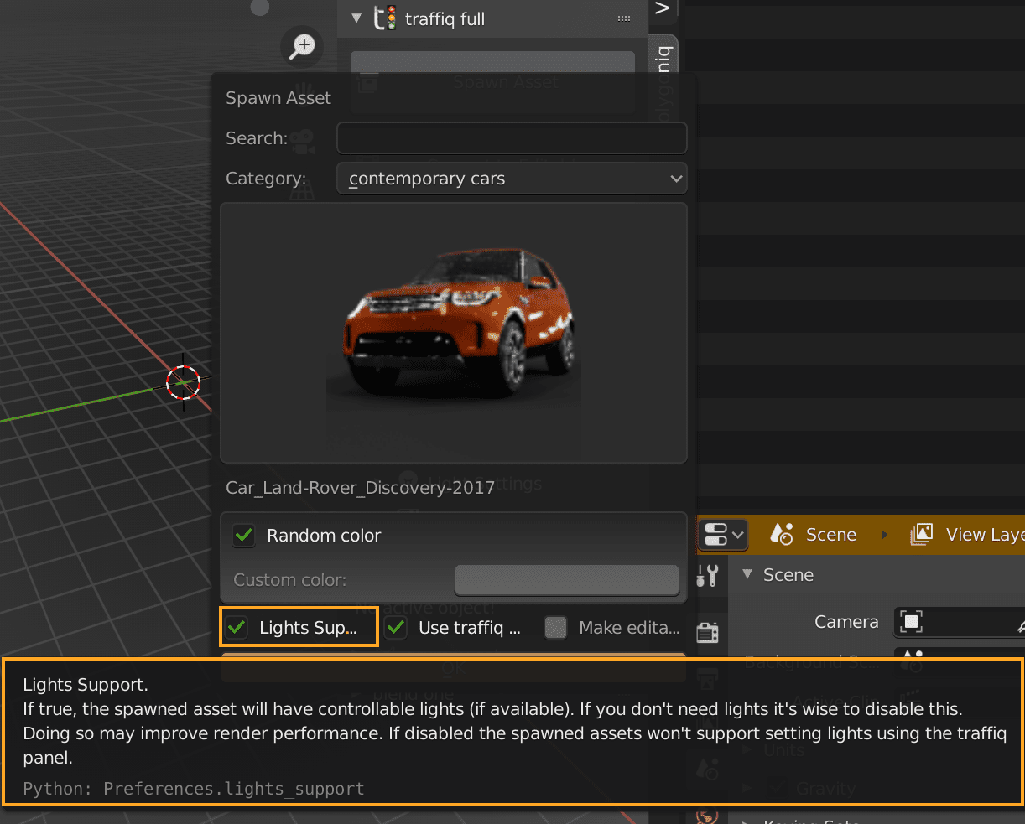Select the Land Rover Discovery car thumbnail
The width and height of the screenshot is (1025, 824).
pos(454,332)
